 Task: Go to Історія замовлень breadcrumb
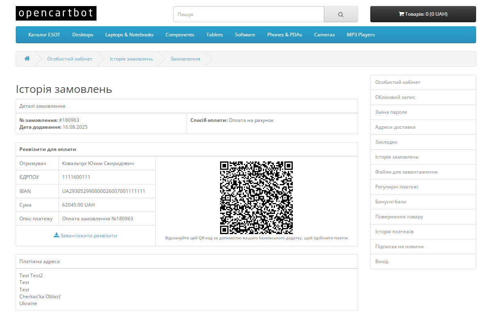pyautogui.click(x=131, y=59)
